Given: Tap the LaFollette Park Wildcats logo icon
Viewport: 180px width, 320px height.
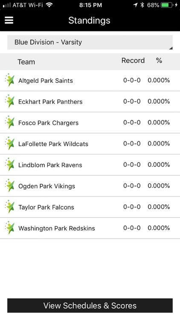Looking at the screenshot, I should coord(10,143).
